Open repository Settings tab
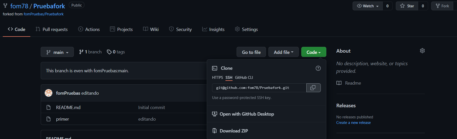This screenshot has height=139, width=457. pos(246,29)
